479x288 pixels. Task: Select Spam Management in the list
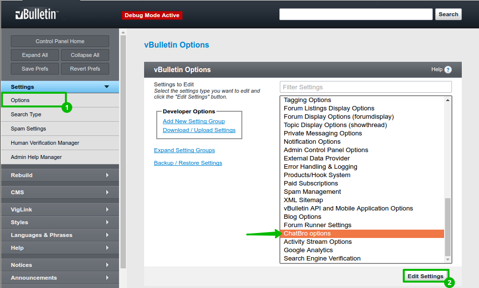362,192
